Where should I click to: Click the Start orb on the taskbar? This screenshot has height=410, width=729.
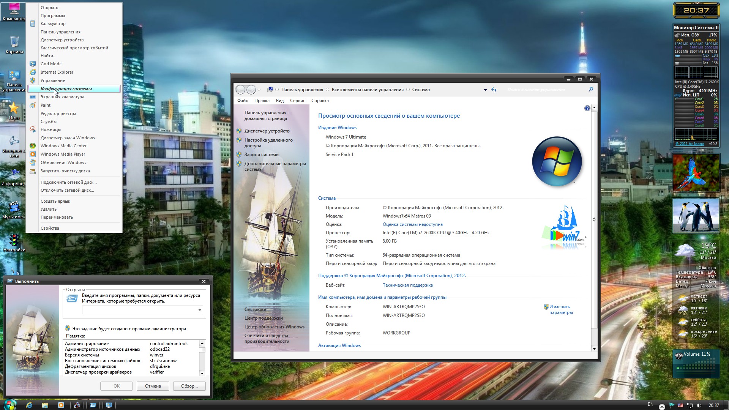click(x=10, y=405)
